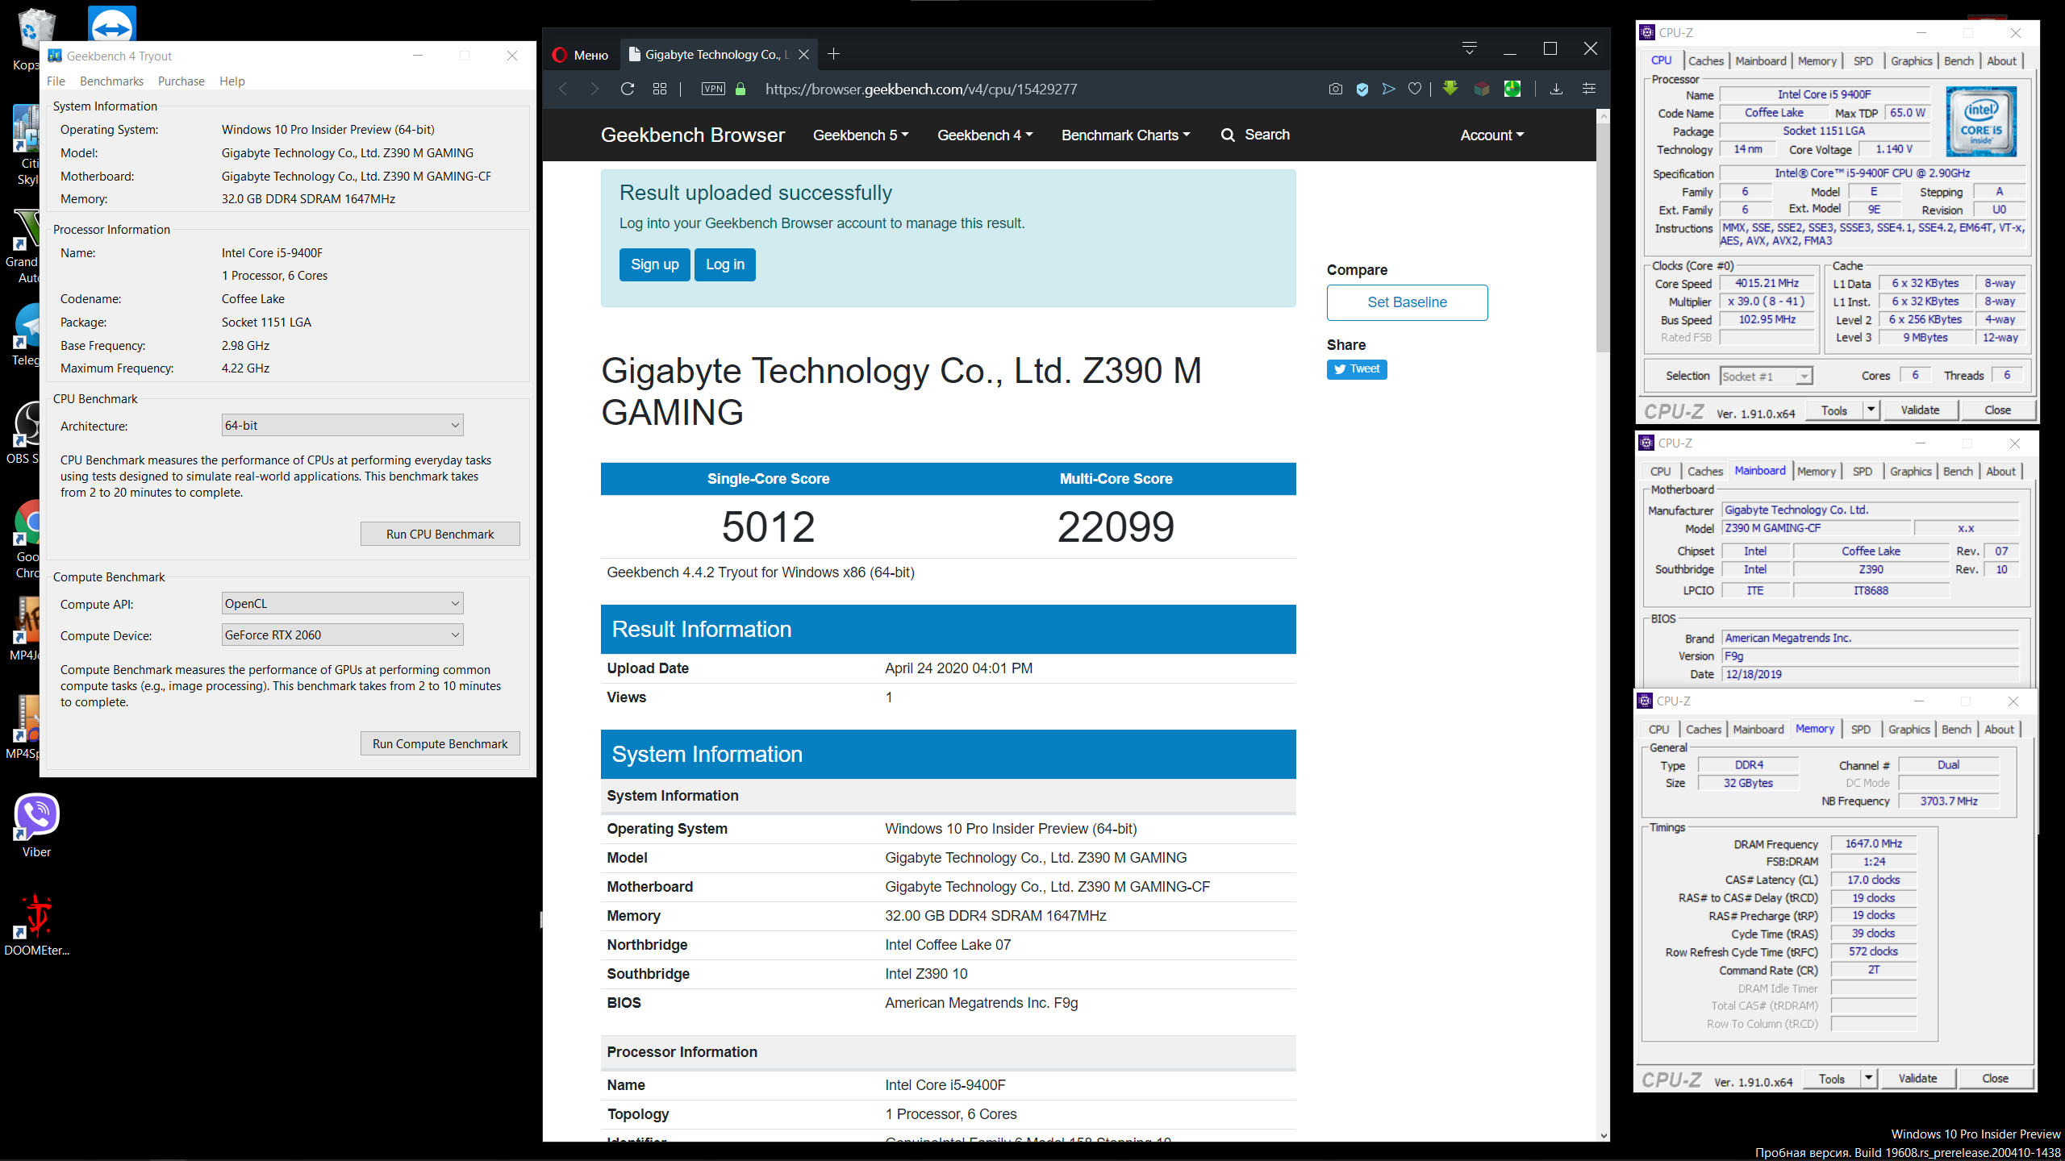Open the DOOM Eternal desktop shortcut
The height and width of the screenshot is (1161, 2065).
(x=36, y=923)
